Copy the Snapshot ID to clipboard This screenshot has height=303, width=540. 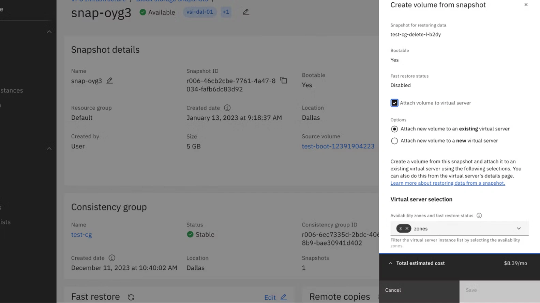(284, 80)
